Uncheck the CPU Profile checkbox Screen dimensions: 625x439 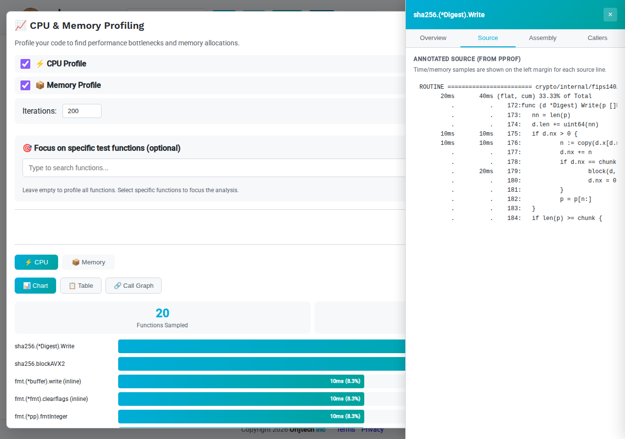[x=25, y=64]
